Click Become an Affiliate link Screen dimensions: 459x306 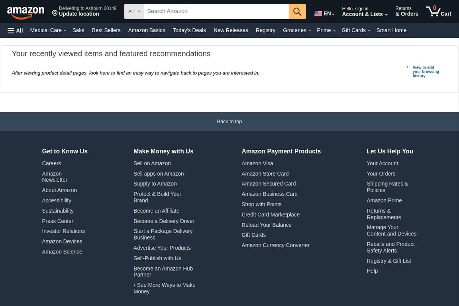[156, 211]
